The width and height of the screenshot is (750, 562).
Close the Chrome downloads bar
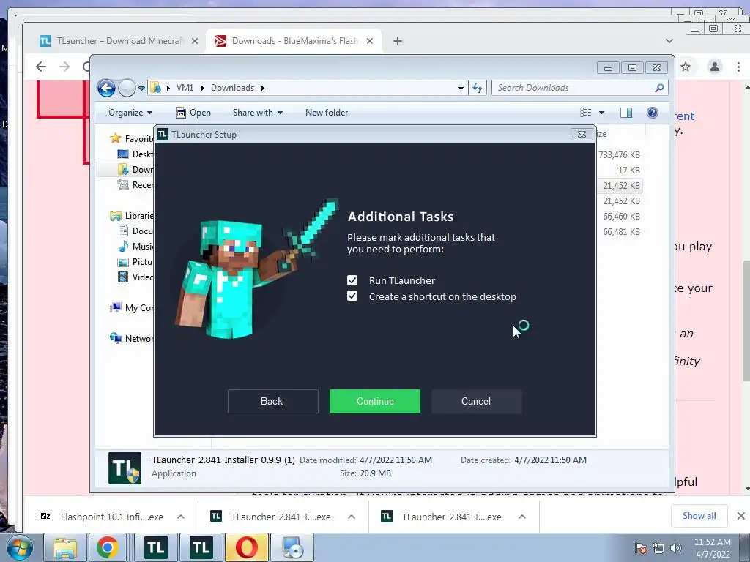click(741, 516)
